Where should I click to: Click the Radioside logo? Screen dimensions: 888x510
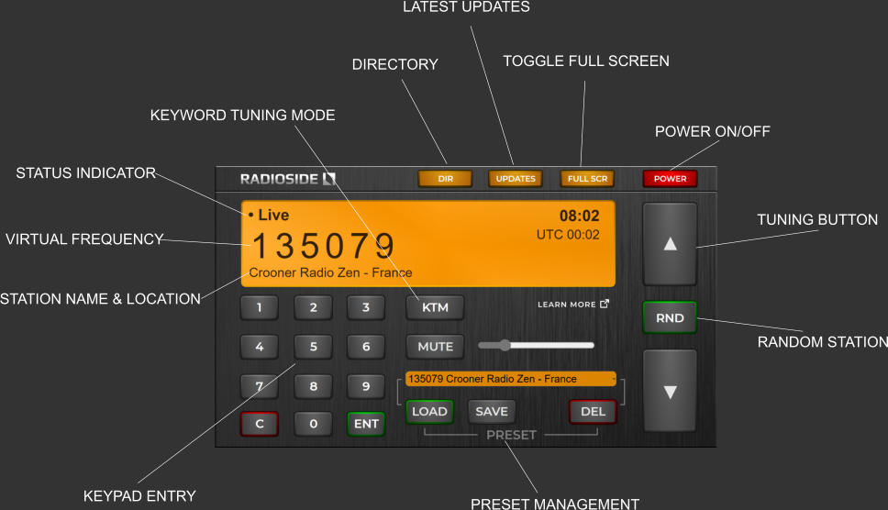tap(288, 179)
